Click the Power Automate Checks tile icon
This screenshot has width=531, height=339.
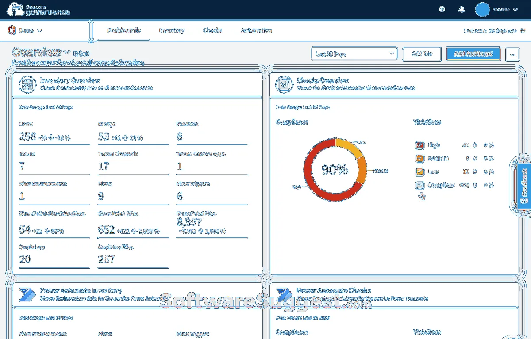(284, 294)
